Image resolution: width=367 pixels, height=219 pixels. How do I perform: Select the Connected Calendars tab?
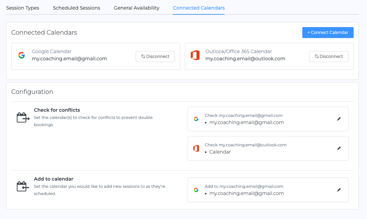199,8
